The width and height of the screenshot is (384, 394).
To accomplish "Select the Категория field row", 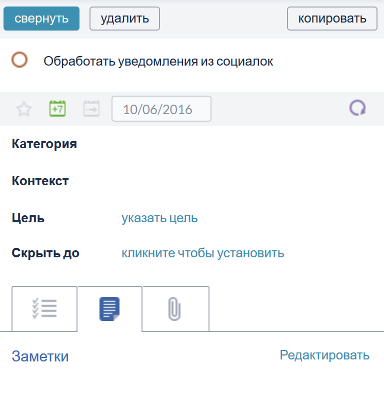I will click(x=192, y=144).
